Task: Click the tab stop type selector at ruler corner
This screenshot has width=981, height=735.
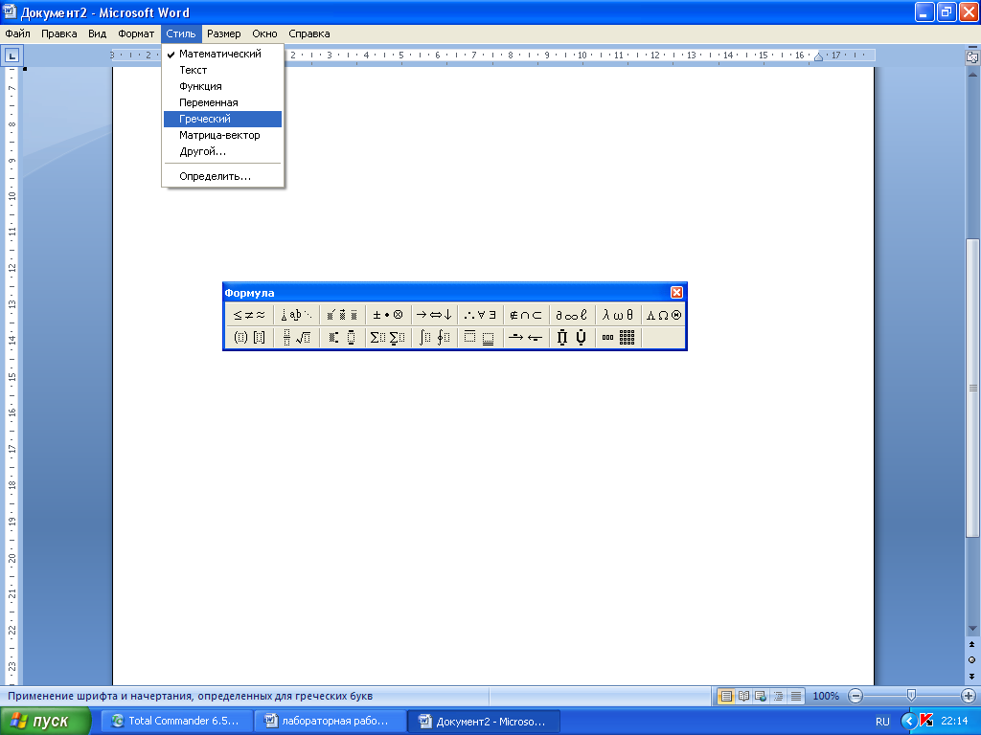Action: click(x=11, y=56)
